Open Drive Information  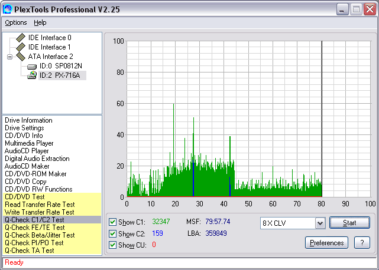28,120
